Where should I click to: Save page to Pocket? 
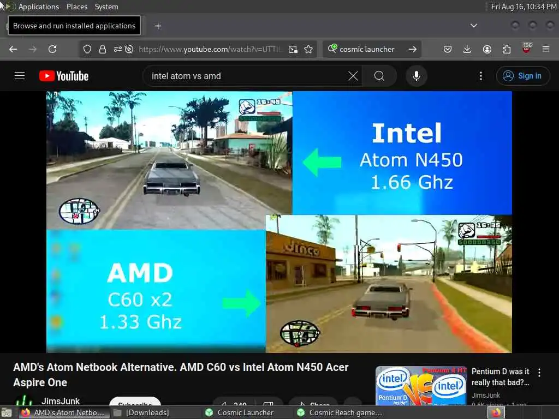pos(448,49)
